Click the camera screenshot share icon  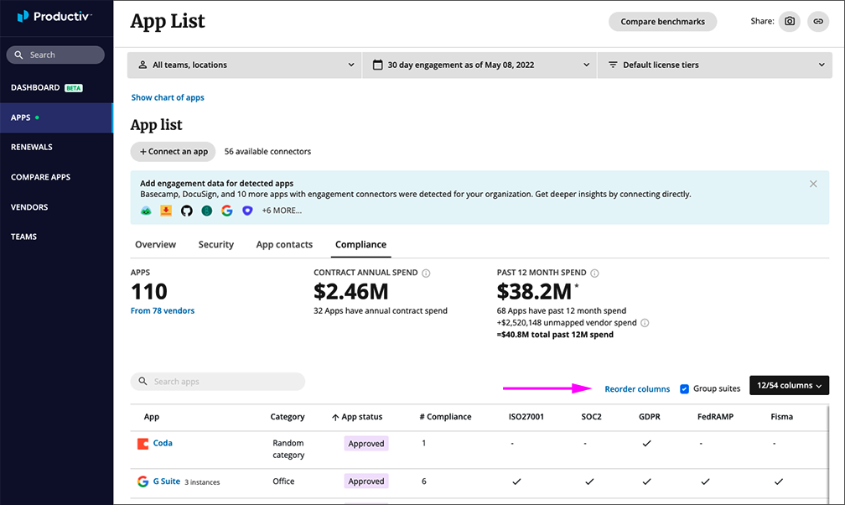pyautogui.click(x=789, y=22)
